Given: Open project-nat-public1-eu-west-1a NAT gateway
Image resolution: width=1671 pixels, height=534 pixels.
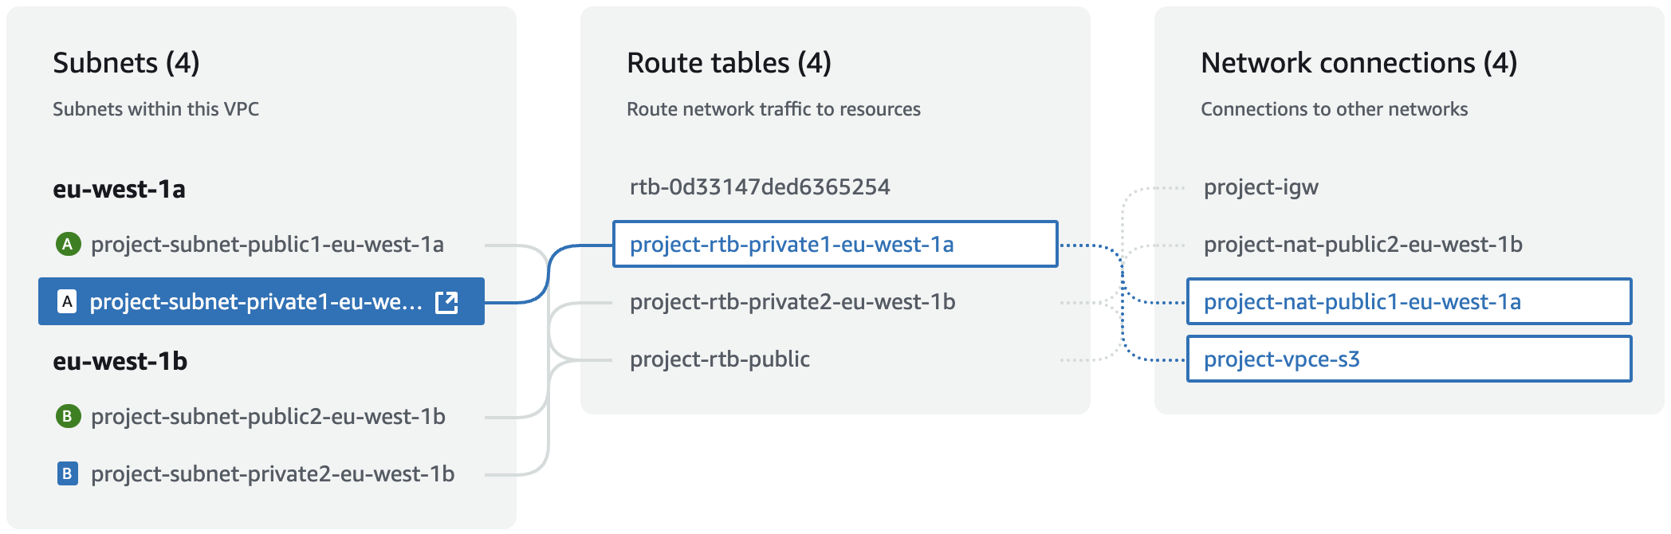Looking at the screenshot, I should [x=1409, y=301].
